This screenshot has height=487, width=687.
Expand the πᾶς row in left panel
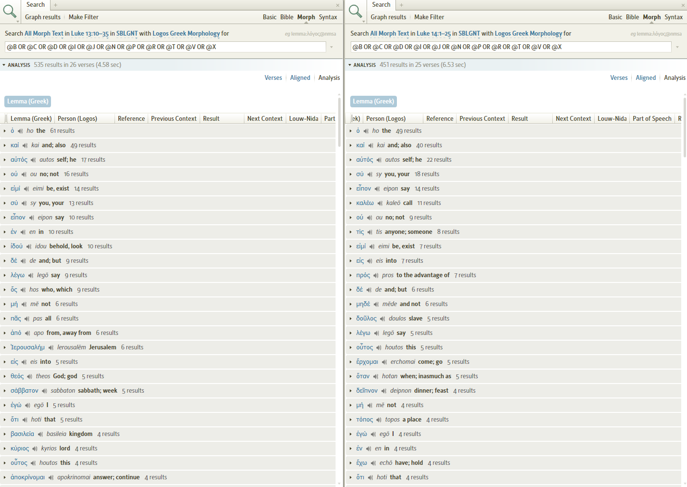point(5,319)
